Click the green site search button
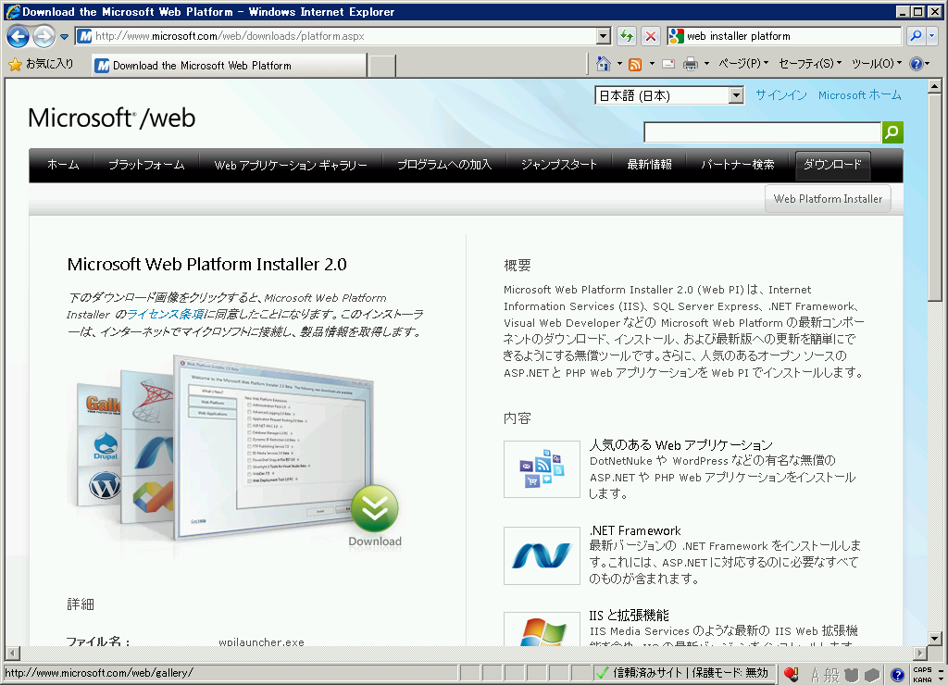This screenshot has width=948, height=685. pos(892,132)
